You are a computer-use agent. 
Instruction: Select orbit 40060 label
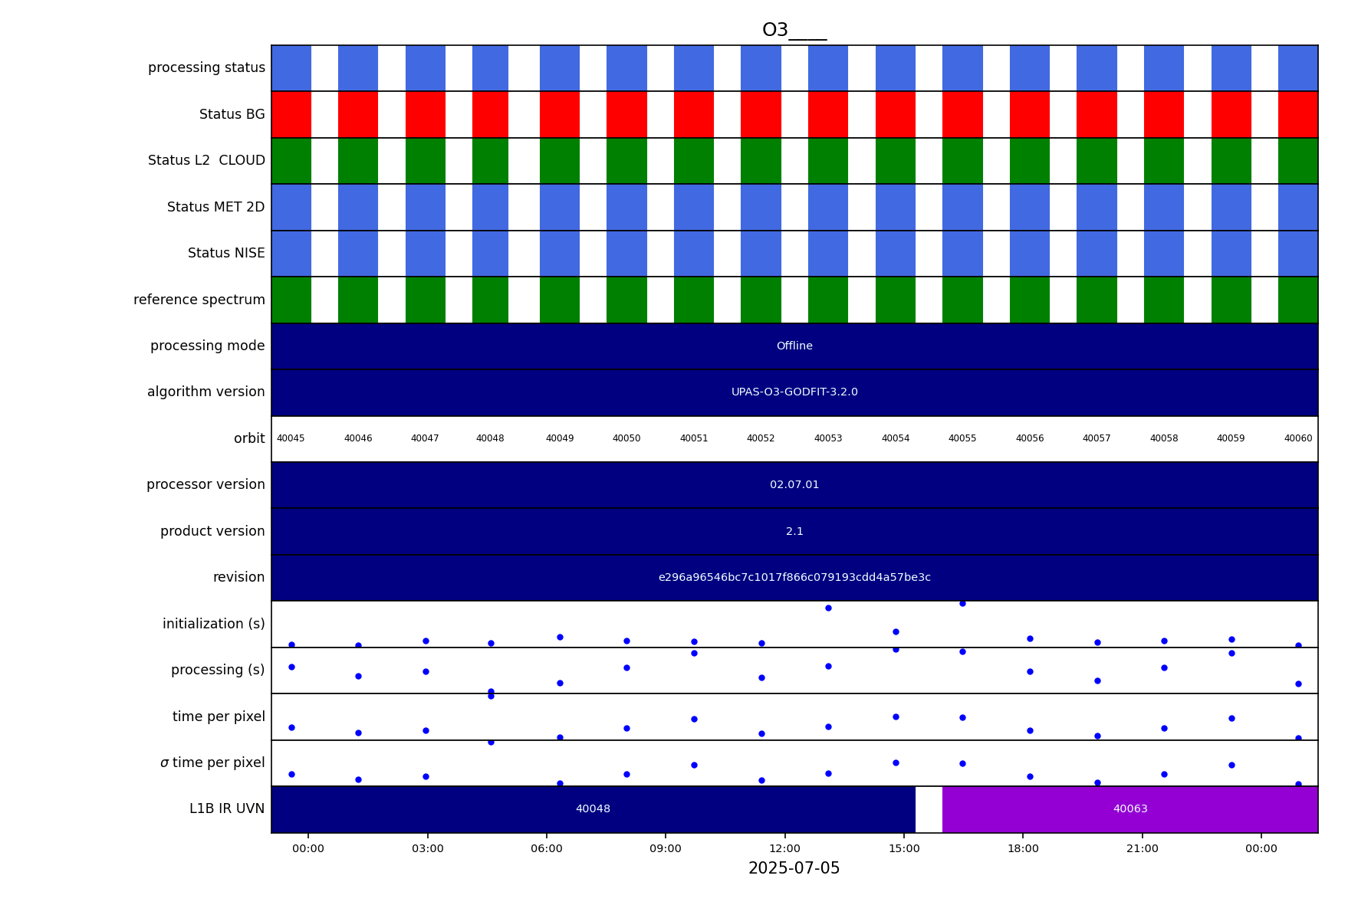[1297, 439]
